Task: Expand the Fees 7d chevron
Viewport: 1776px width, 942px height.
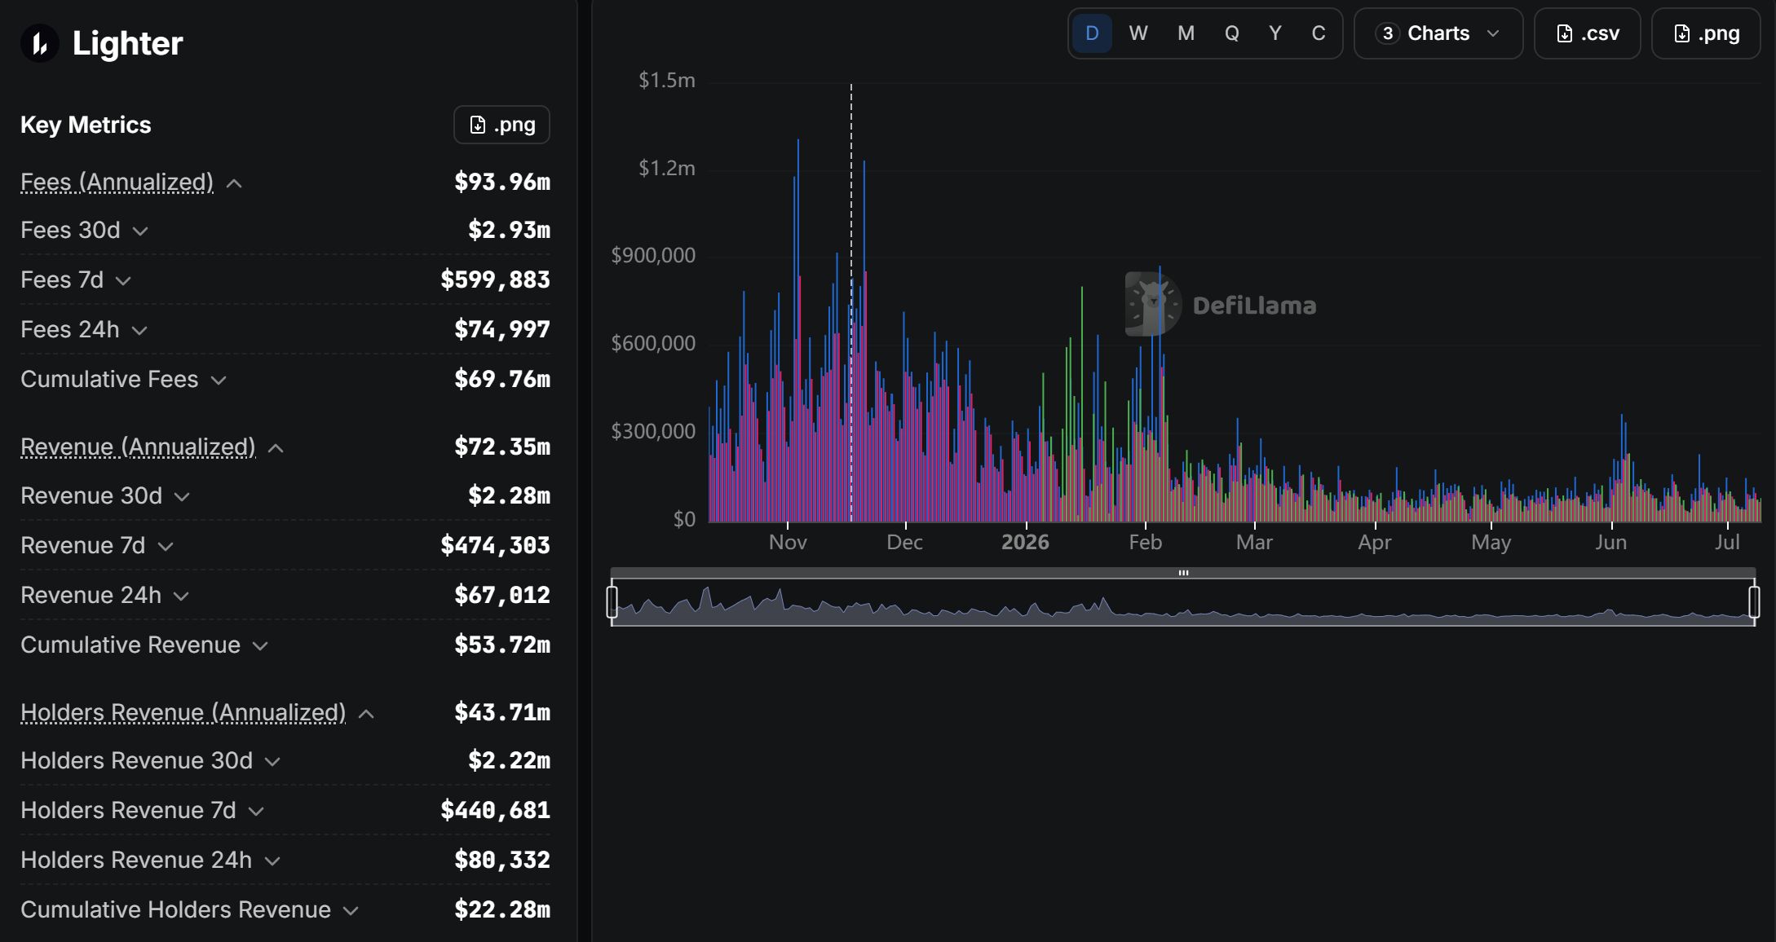Action: tap(123, 281)
